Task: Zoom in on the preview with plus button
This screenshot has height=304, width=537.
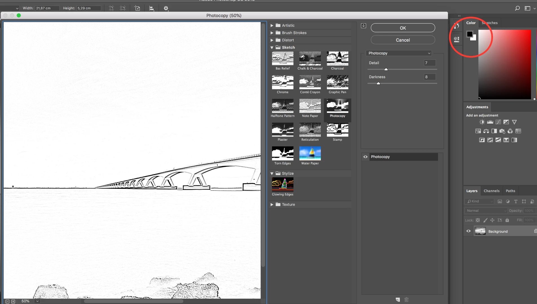Action: pos(13,301)
